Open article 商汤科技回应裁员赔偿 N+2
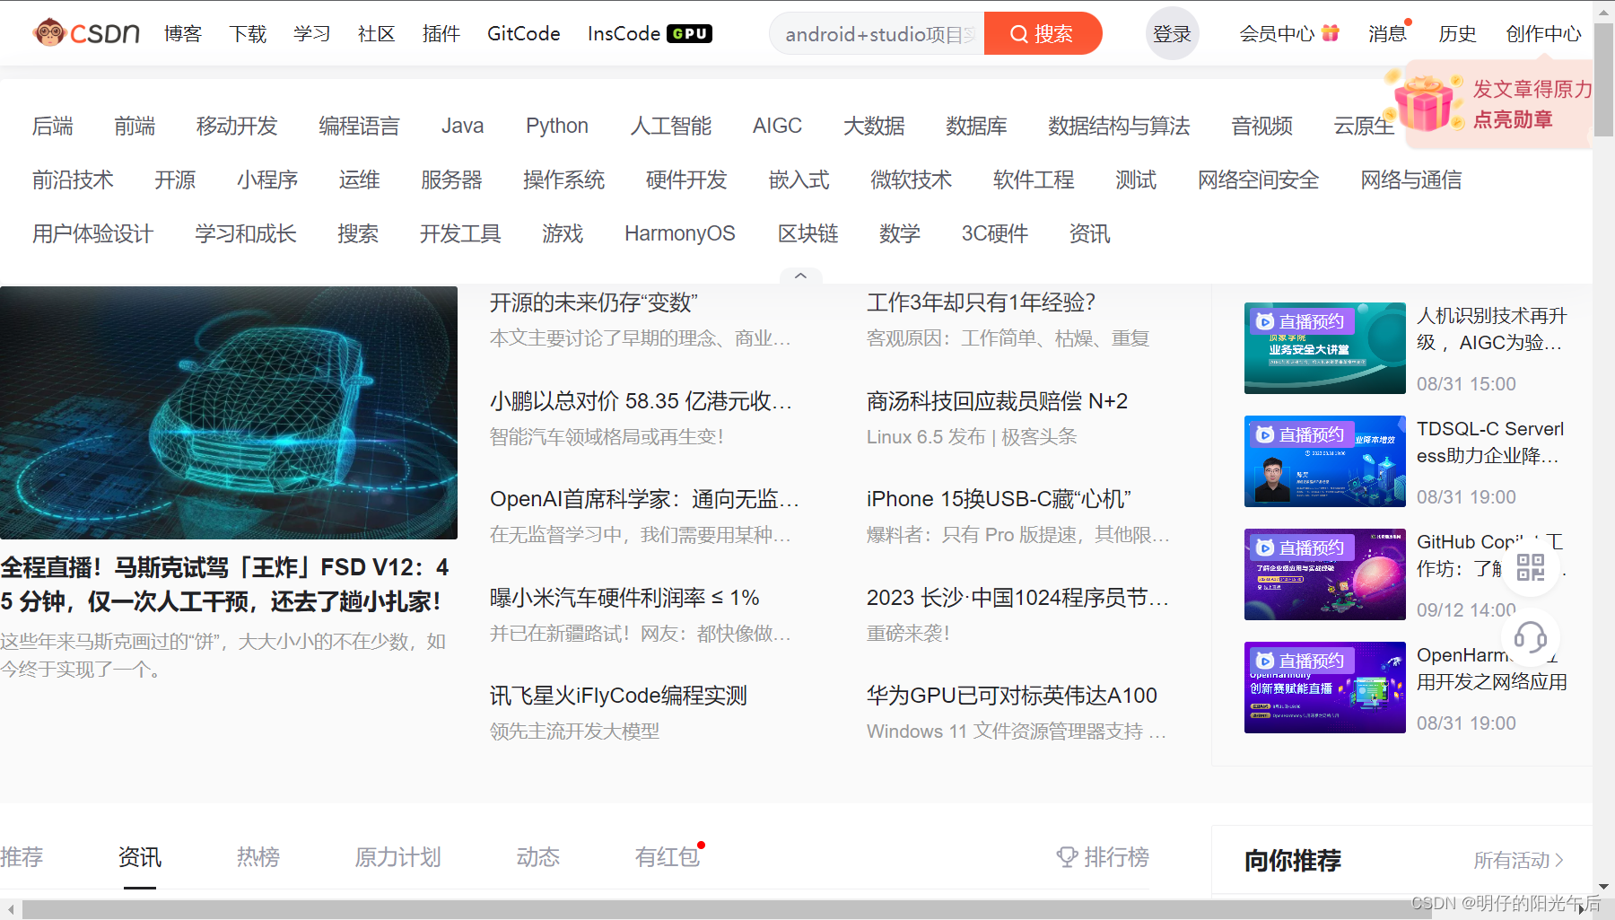The width and height of the screenshot is (1615, 920). (x=997, y=401)
